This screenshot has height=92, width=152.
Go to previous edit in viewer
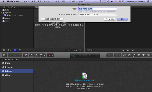(x=123, y=50)
